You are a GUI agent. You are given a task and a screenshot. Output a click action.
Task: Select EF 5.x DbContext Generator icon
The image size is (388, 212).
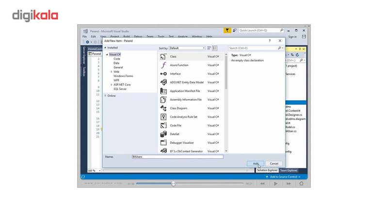[x=163, y=151]
